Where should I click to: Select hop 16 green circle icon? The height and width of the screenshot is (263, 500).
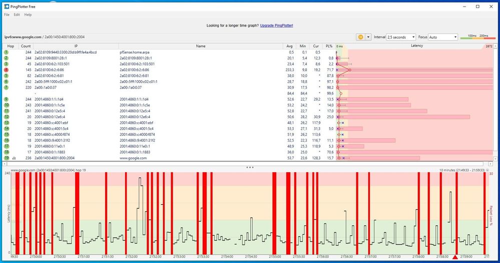pyautogui.click(x=7, y=140)
